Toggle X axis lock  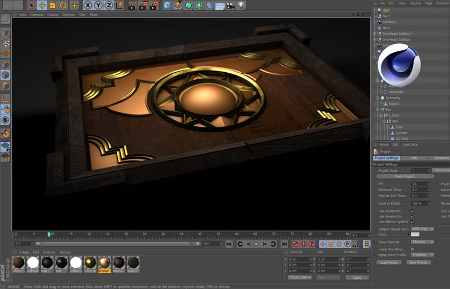click(x=88, y=5)
